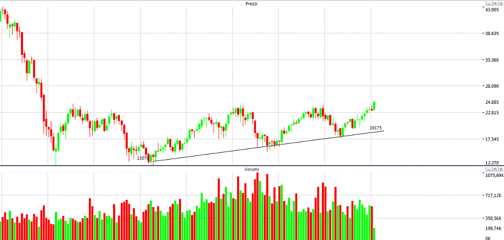The image size is (504, 240).
Task: Click the 1075,69K volume axis value
Action: tap(494, 176)
